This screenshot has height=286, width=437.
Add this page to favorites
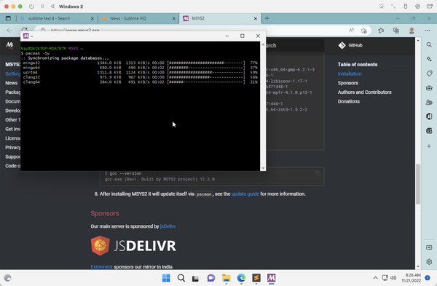[363, 31]
